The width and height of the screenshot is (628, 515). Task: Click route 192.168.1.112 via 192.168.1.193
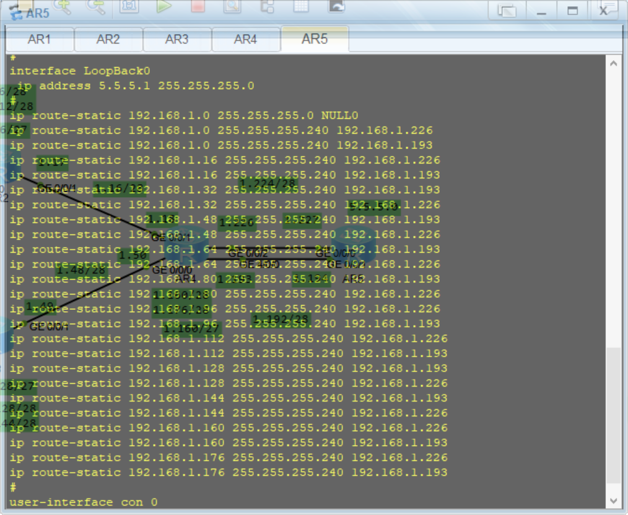[229, 353]
